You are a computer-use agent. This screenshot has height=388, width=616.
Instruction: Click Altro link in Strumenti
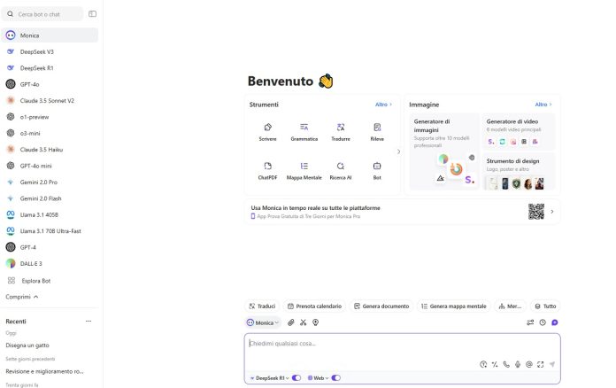click(383, 105)
